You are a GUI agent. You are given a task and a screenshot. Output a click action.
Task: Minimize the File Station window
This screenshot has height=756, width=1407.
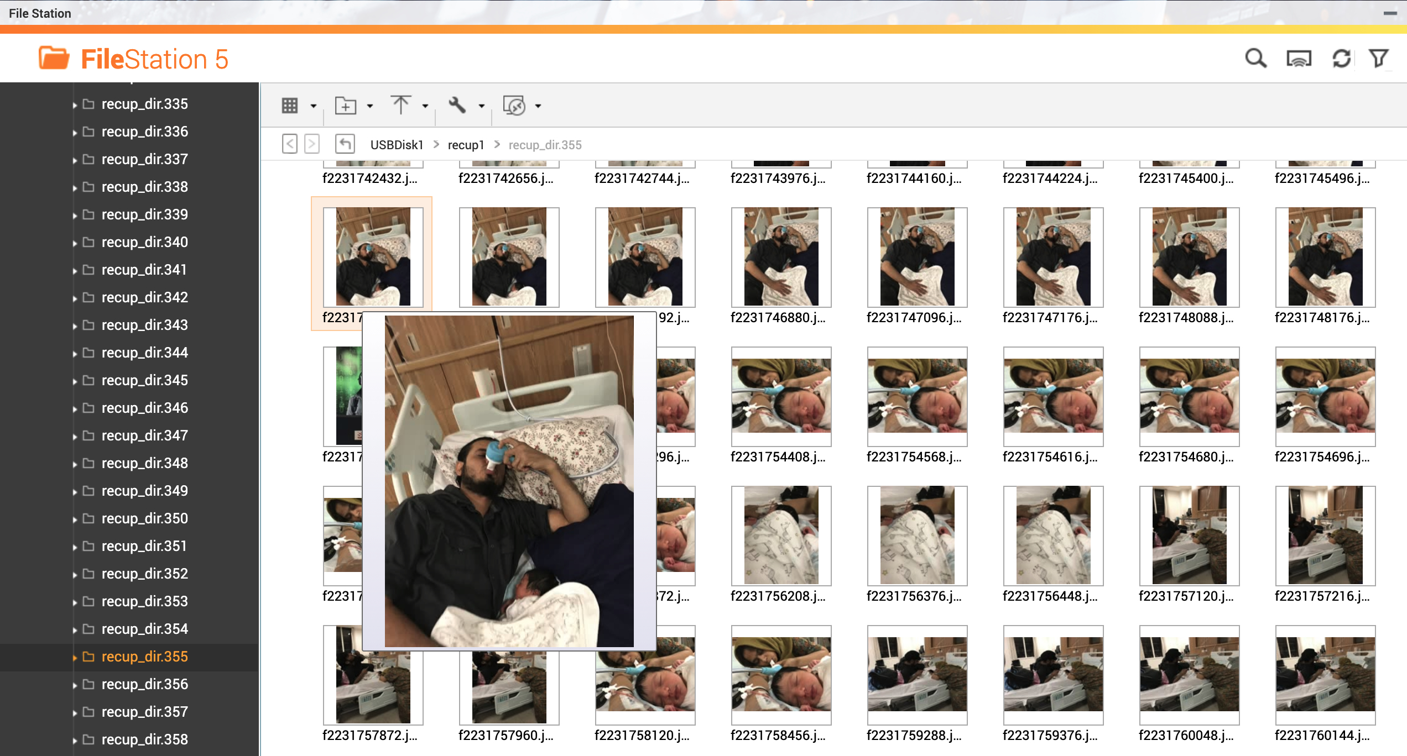[x=1390, y=13]
